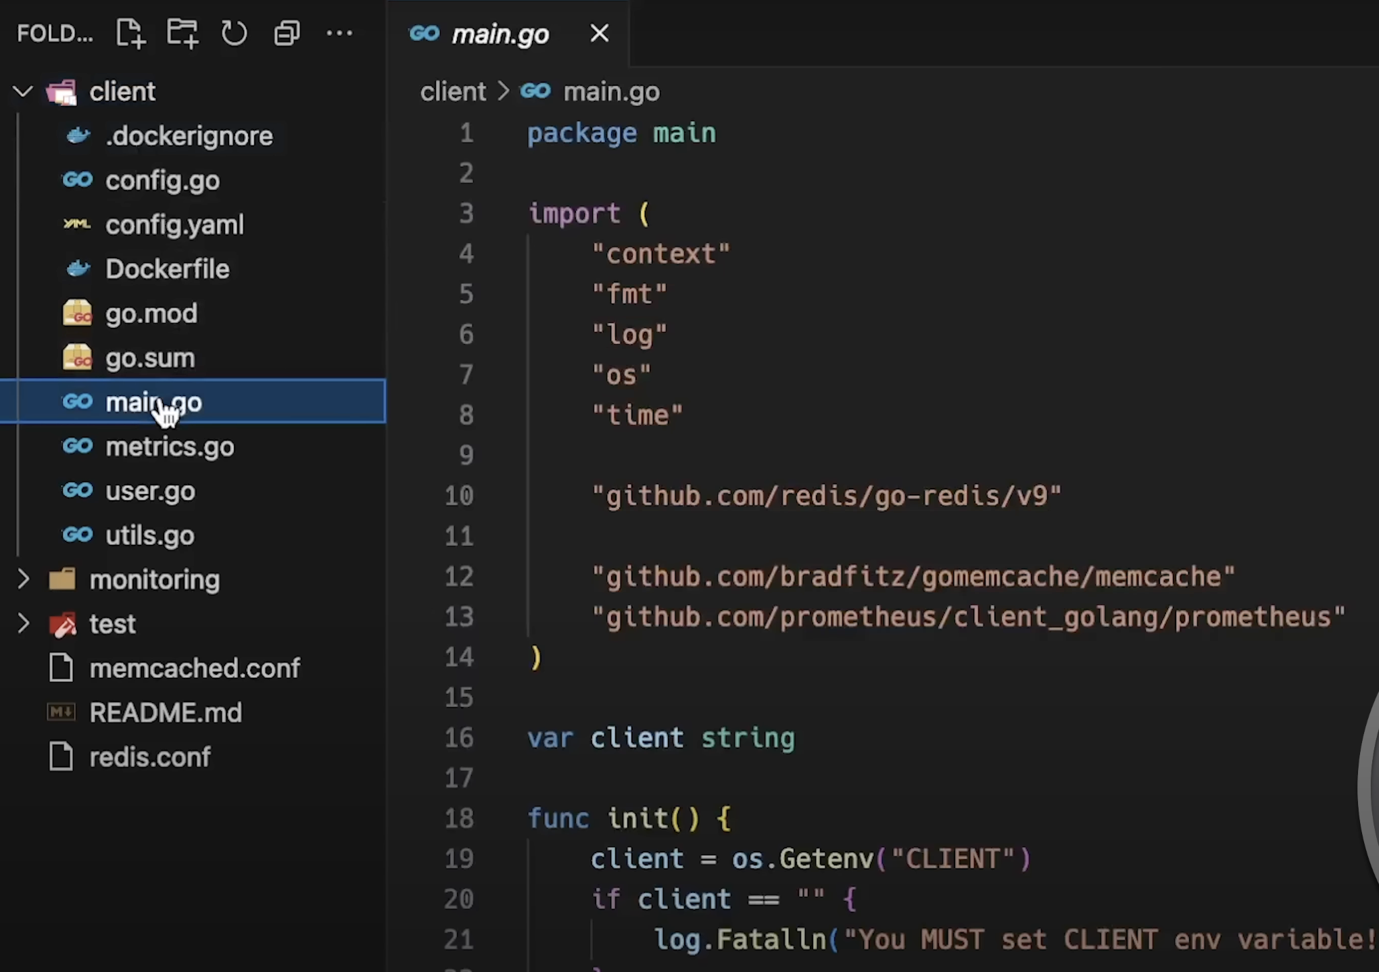Click the Go icon in the breadcrumb
This screenshot has height=972, width=1379.
(x=535, y=91)
